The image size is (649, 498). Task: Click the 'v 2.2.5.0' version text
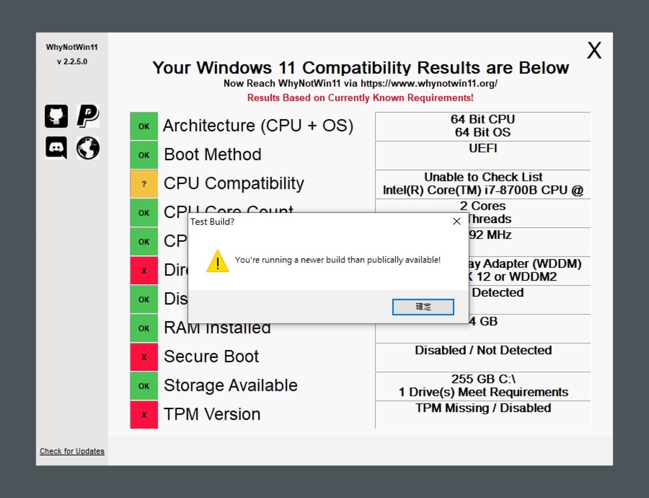click(72, 61)
